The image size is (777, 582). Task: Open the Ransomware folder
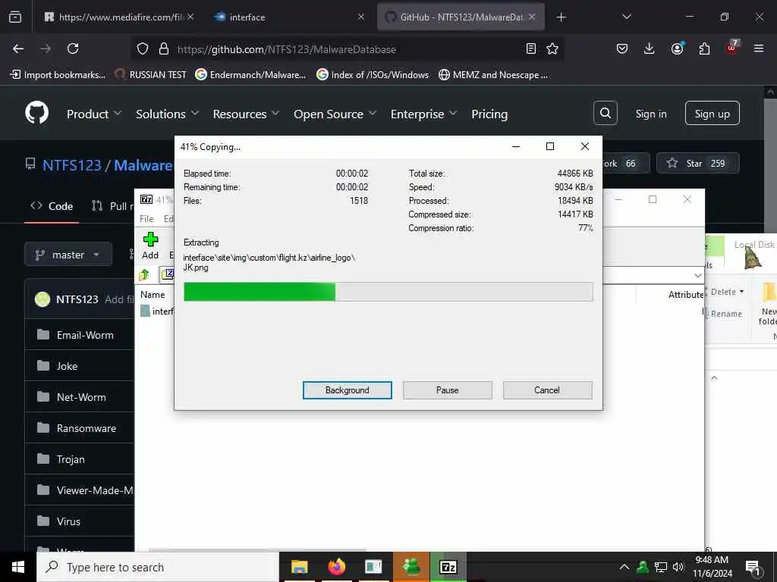pyautogui.click(x=87, y=429)
